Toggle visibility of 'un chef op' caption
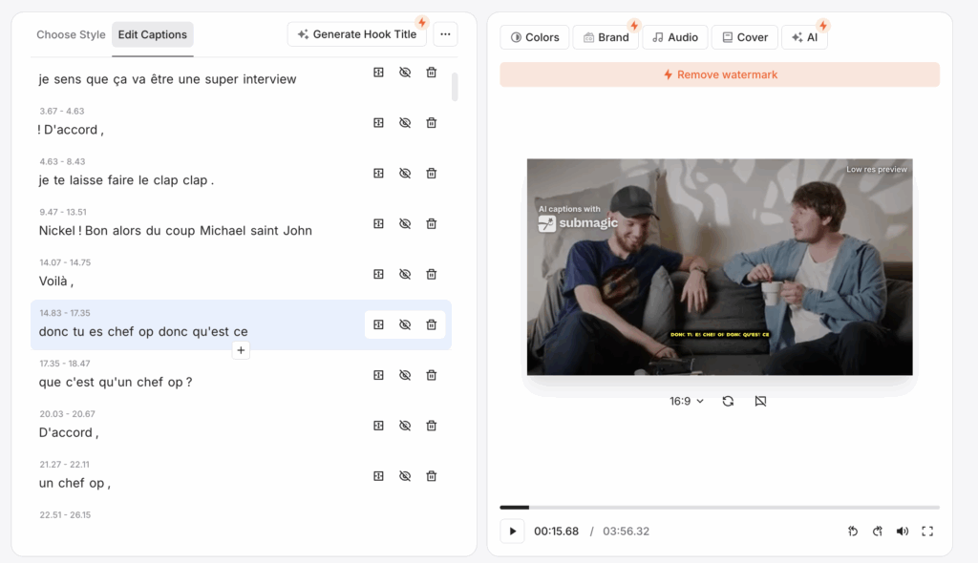This screenshot has height=563, width=978. click(x=405, y=476)
